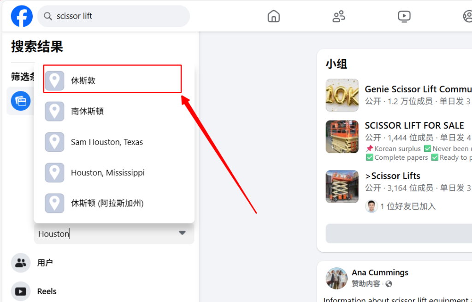Click the 用户 people icon in sidebar
The image size is (472, 302).
pyautogui.click(x=20, y=263)
